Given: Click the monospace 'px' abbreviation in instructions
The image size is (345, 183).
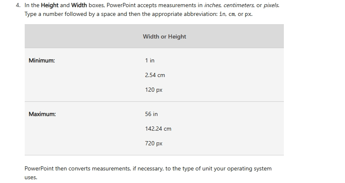Looking at the screenshot, I should [x=248, y=14].
